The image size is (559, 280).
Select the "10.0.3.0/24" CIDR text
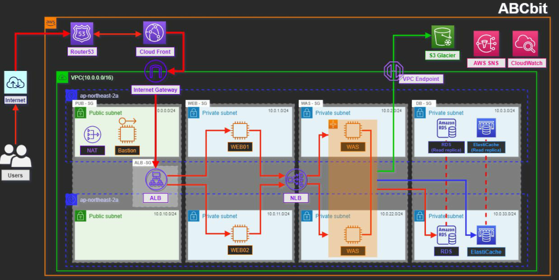pyautogui.click(x=505, y=111)
